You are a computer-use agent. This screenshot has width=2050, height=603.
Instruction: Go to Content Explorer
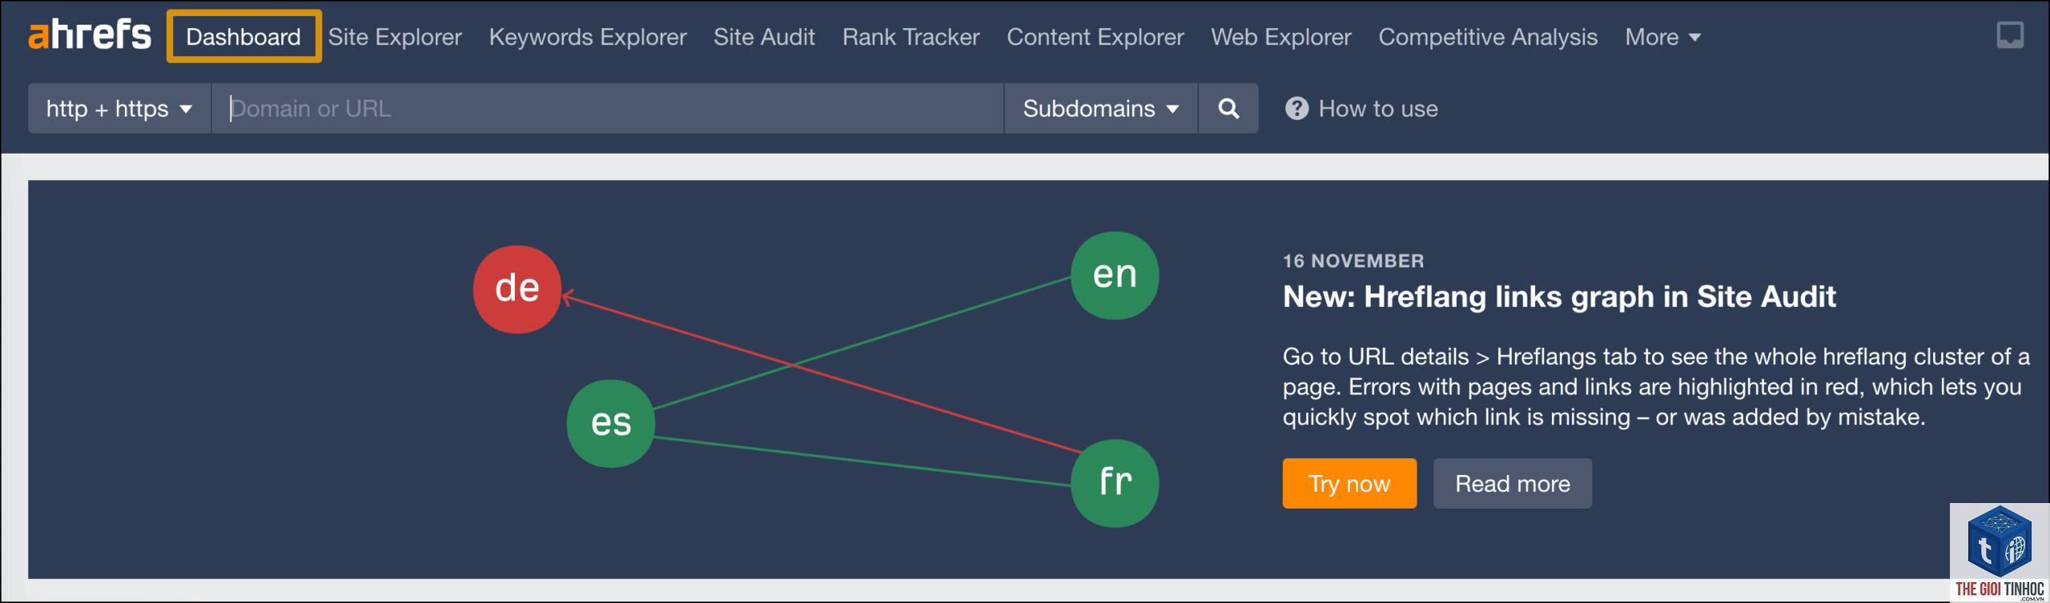1095,37
